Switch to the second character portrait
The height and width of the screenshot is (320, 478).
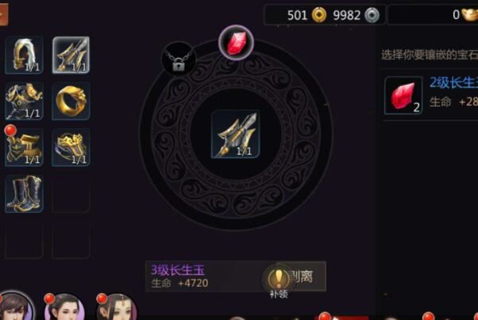point(65,307)
